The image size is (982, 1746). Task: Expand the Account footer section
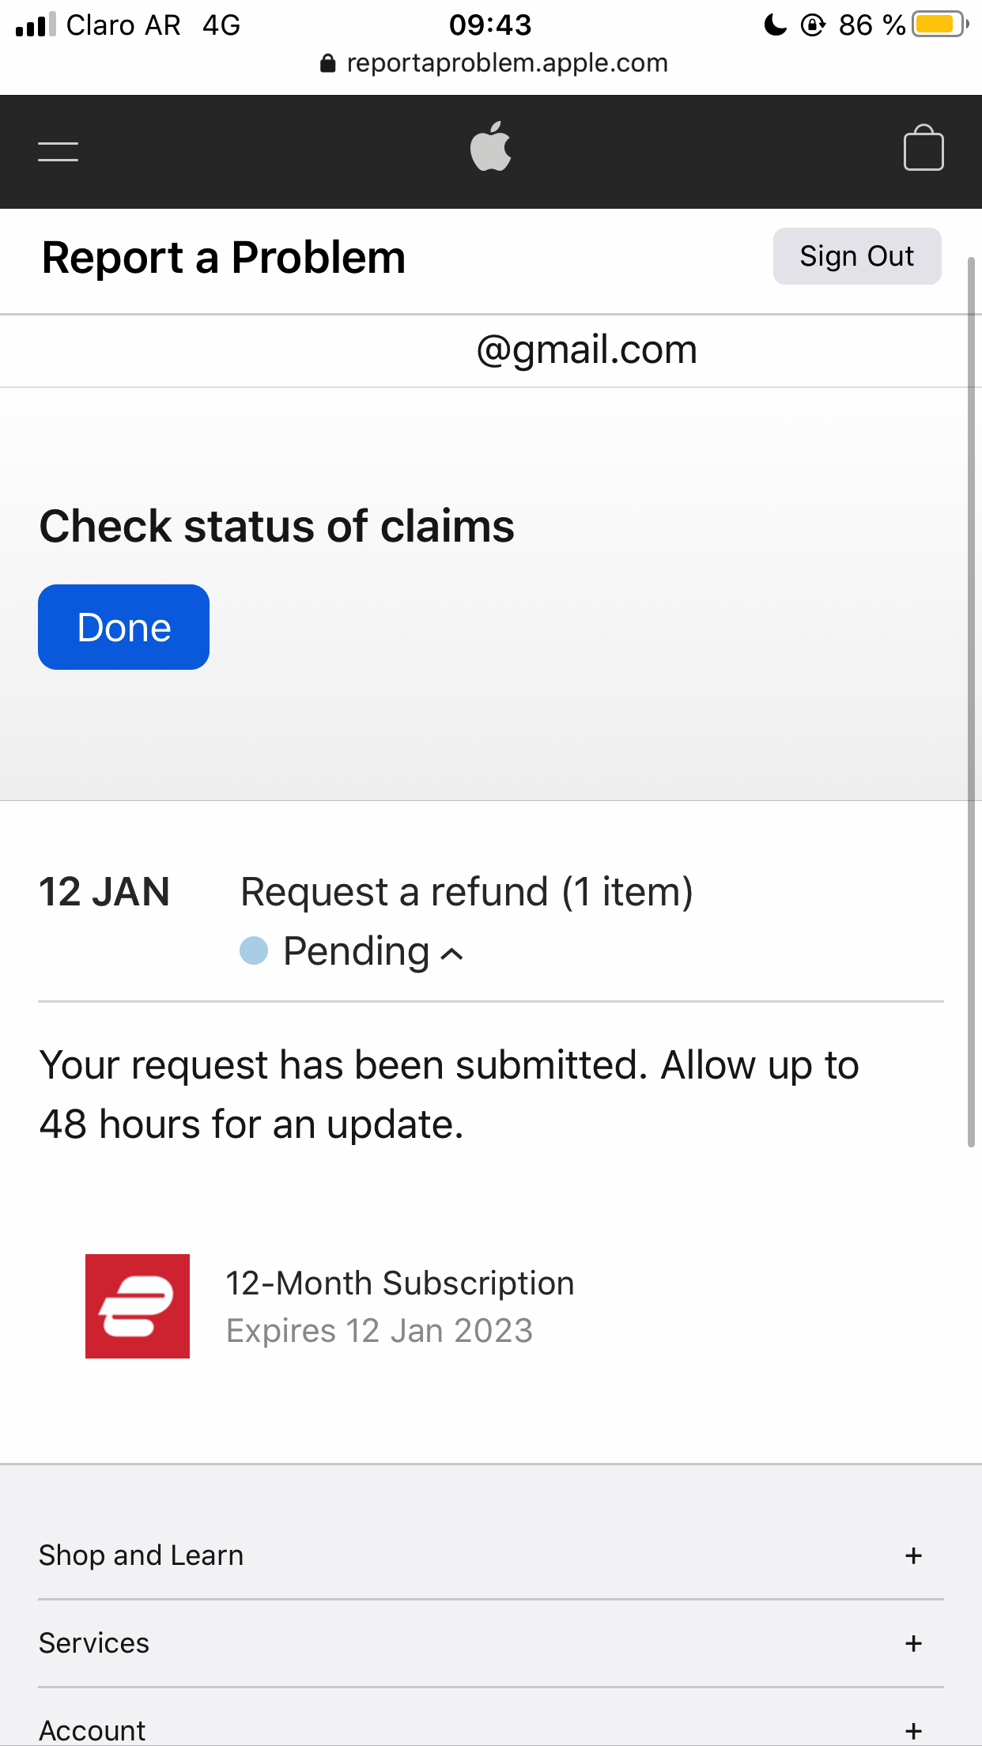pos(913,1730)
